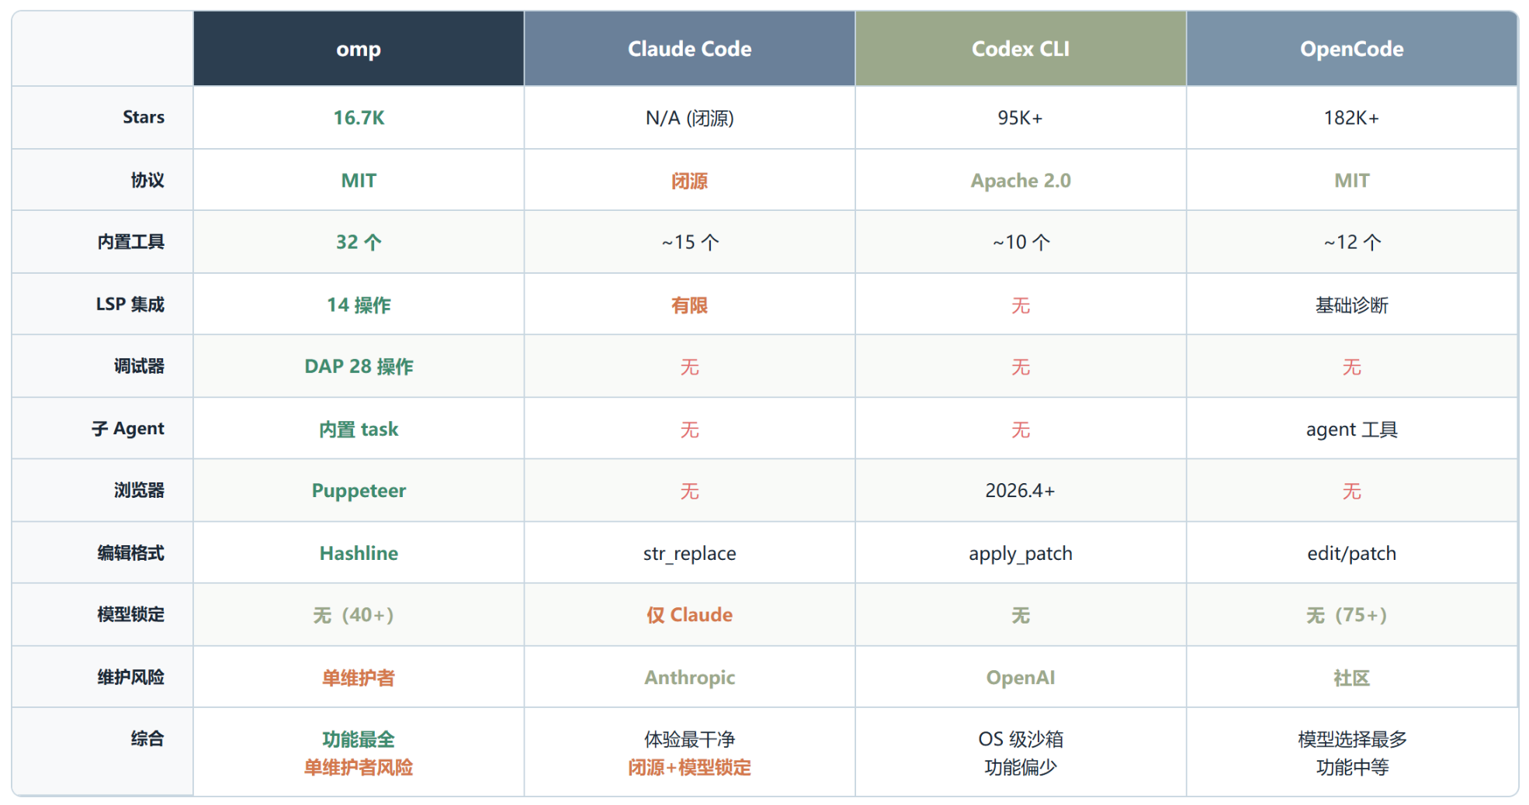Select the 调试器 row label
The width and height of the screenshot is (1529, 805).
point(140,366)
